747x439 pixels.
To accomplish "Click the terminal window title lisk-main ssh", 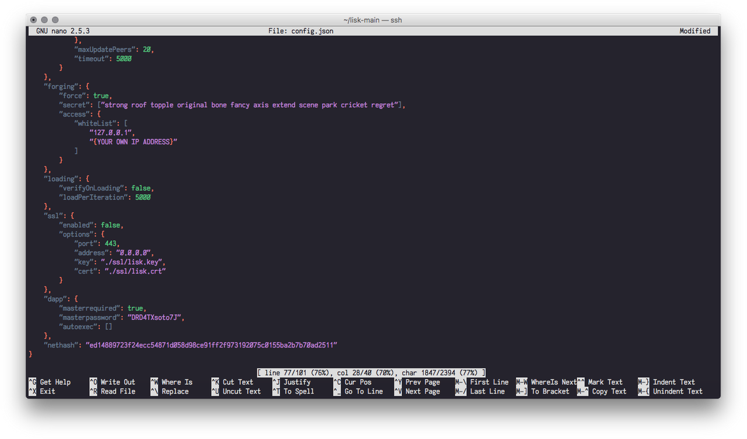I will 372,20.
